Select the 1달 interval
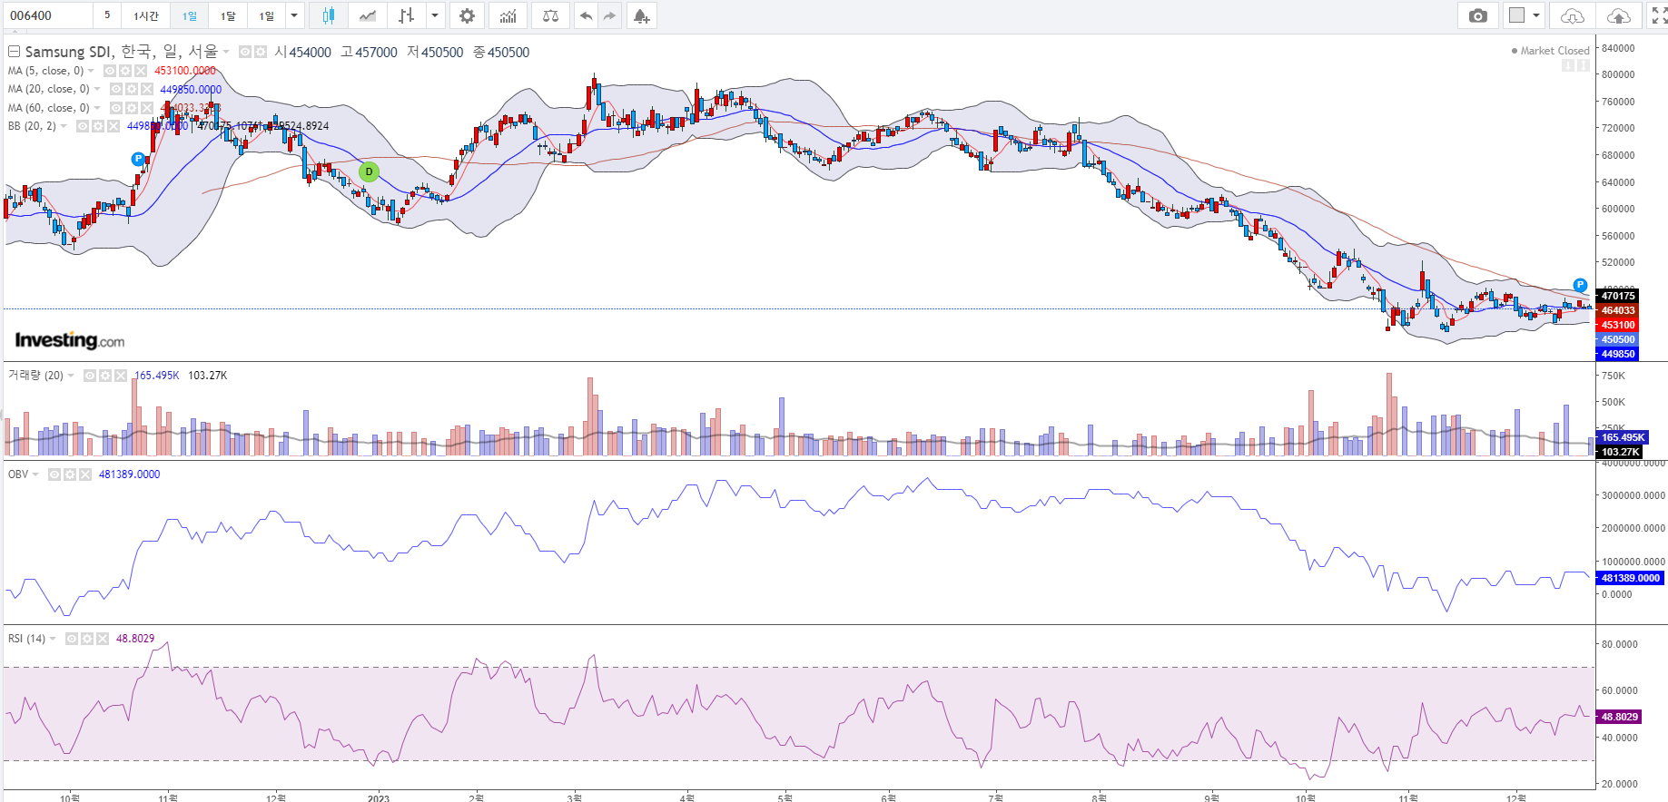The width and height of the screenshot is (1668, 802). tap(228, 15)
